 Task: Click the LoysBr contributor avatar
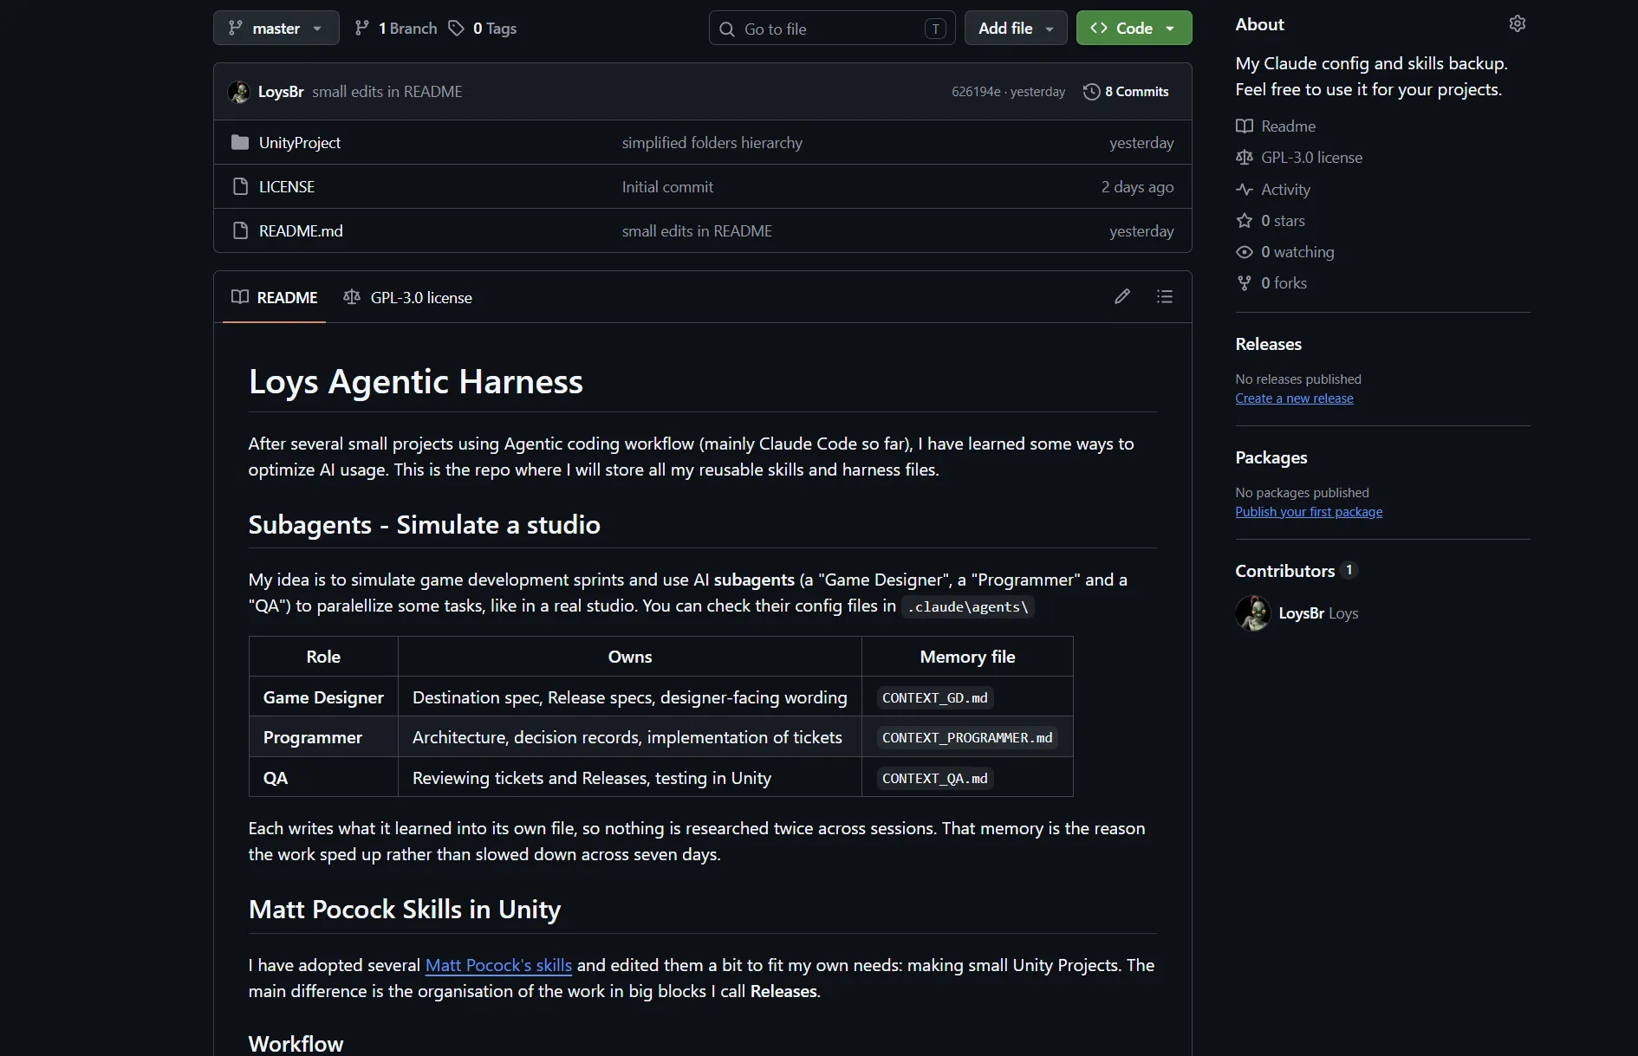pos(1252,613)
